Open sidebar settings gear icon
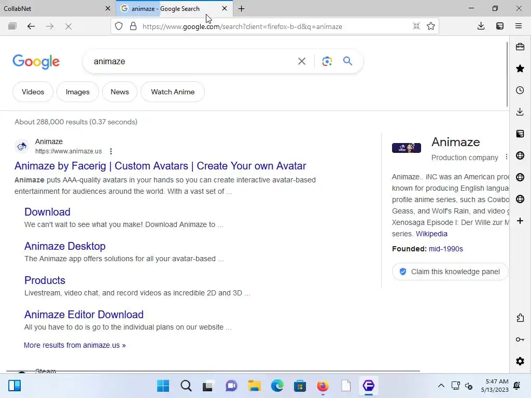This screenshot has width=531, height=398. pyautogui.click(x=520, y=361)
